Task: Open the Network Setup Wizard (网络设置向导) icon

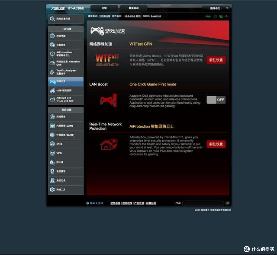Action: point(52,19)
